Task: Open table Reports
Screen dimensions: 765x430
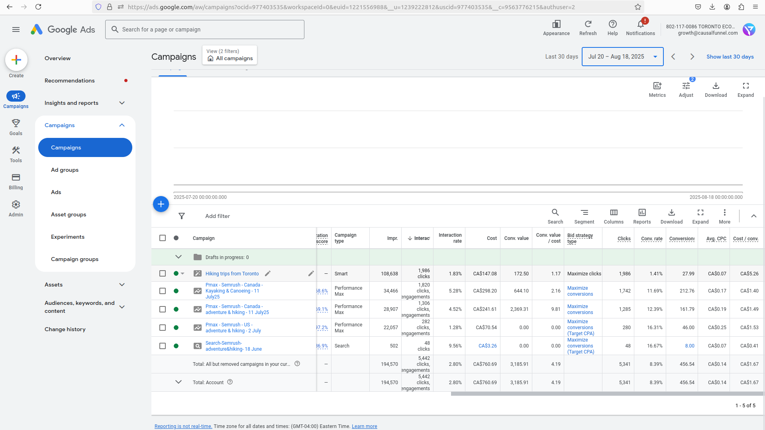Action: pos(642,216)
